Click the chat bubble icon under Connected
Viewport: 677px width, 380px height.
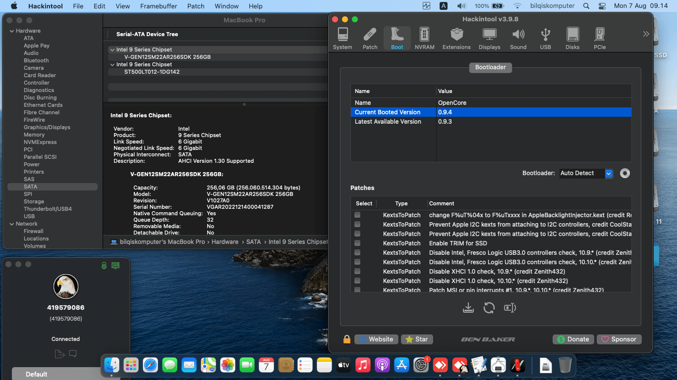[x=73, y=354]
